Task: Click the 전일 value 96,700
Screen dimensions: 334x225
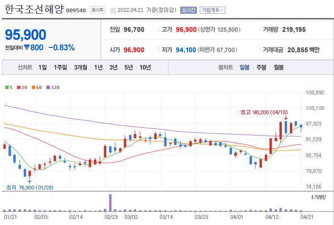Action: (x=134, y=29)
